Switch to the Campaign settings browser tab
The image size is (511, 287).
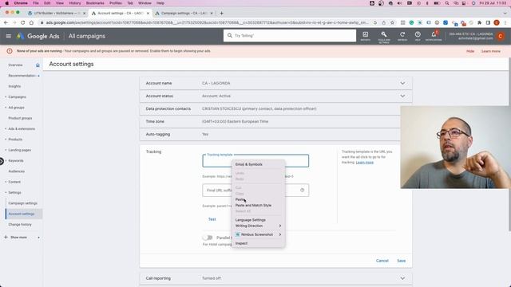pyautogui.click(x=184, y=13)
